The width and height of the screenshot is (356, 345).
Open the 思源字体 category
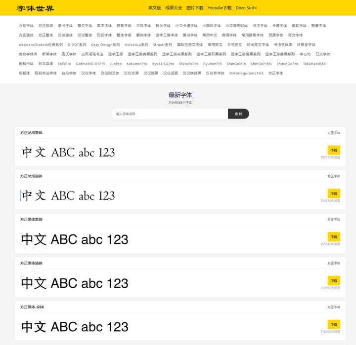[275, 35]
